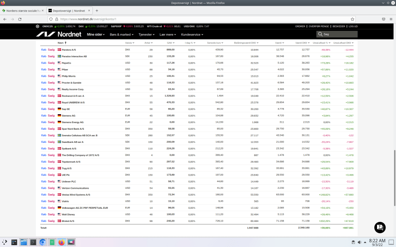This screenshot has height=247, width=396.
Task: Click the LOG UD link
Action: click(x=353, y=26)
